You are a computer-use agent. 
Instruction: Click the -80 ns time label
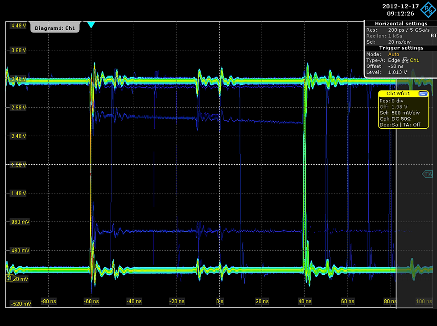coord(49,301)
